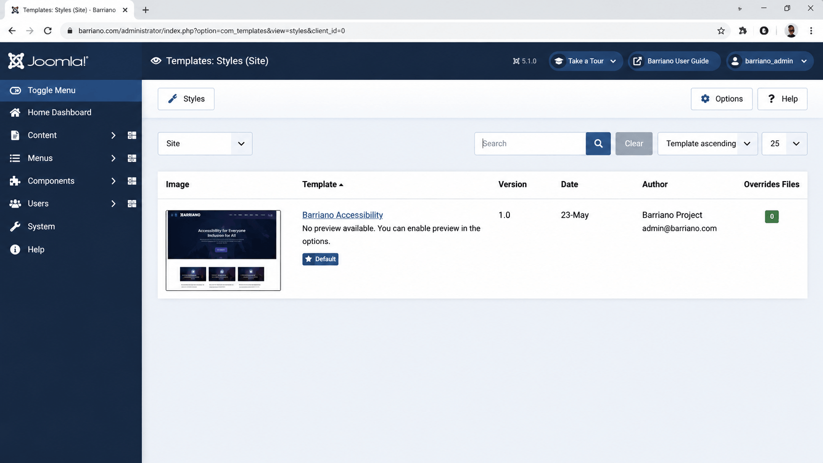Click the green overrides count badge
The image size is (823, 463).
tap(771, 216)
